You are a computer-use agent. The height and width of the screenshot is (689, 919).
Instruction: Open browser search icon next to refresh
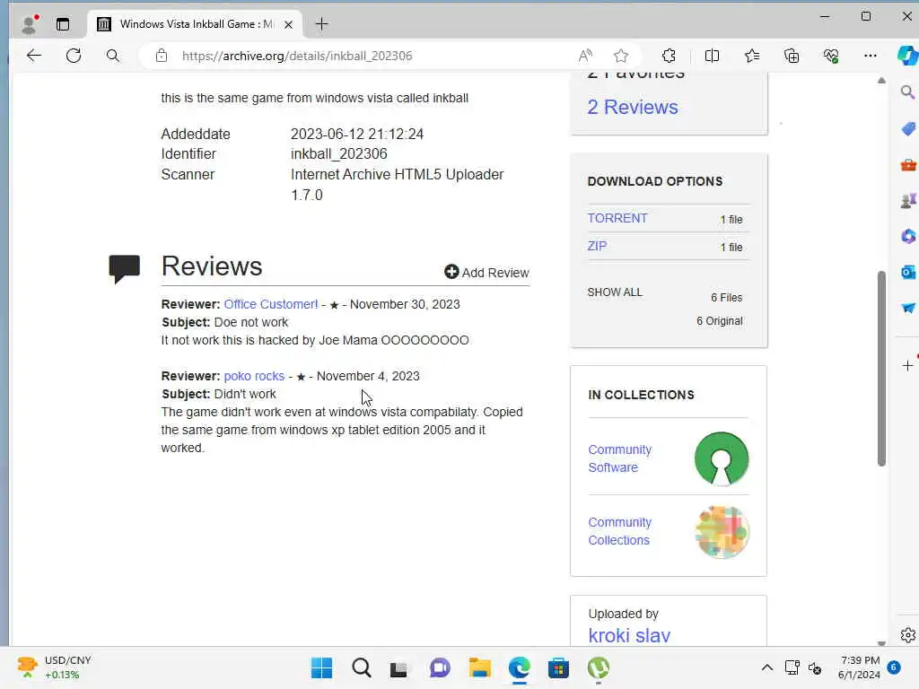(113, 56)
